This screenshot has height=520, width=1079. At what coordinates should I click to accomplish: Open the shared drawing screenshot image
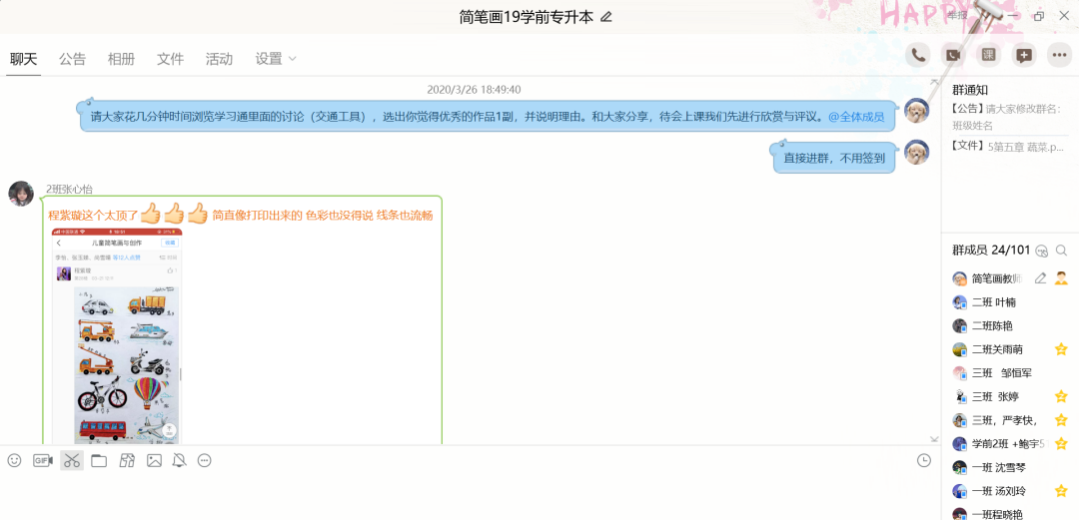click(x=117, y=336)
